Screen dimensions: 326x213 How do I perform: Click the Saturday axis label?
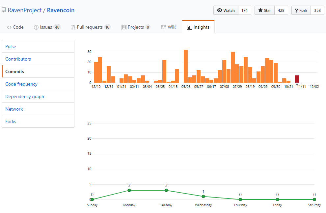pyautogui.click(x=314, y=205)
